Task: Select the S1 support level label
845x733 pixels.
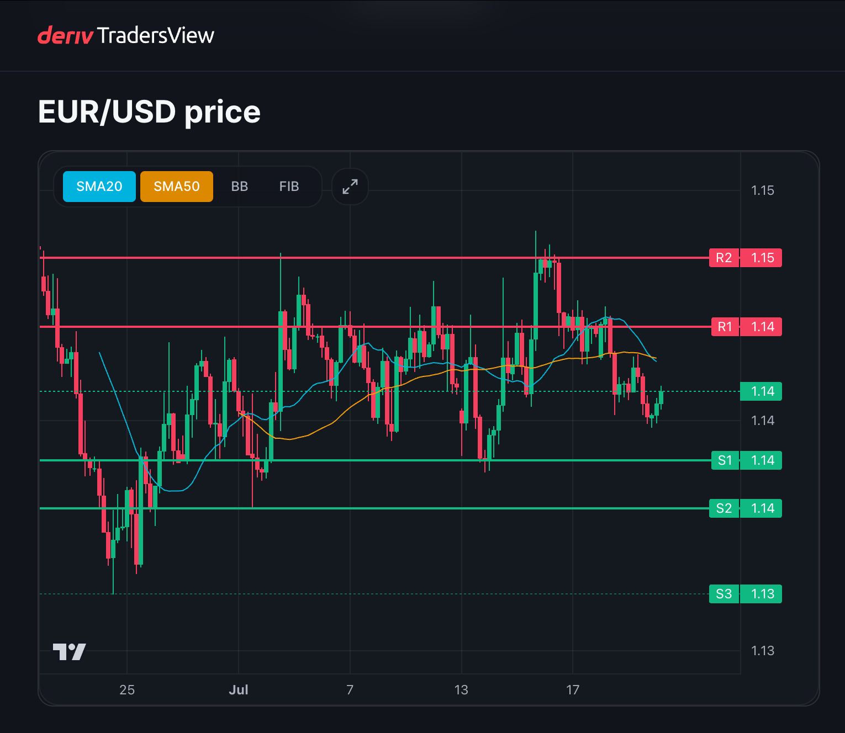Action: pos(725,460)
